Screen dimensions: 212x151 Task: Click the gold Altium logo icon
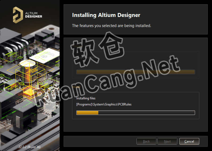[x=18, y=15]
